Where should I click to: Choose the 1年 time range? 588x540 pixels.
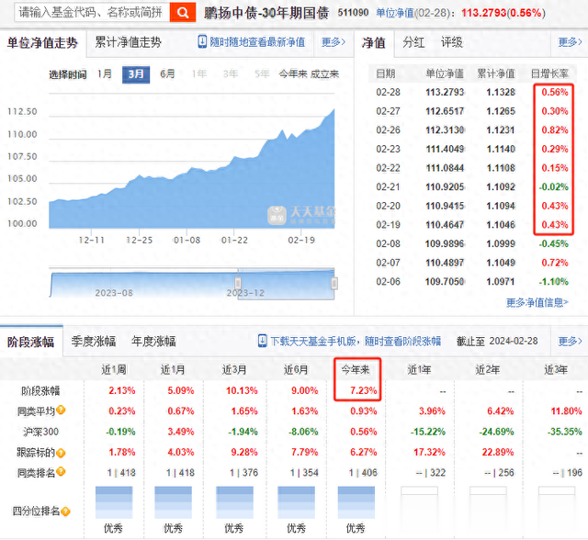(199, 74)
